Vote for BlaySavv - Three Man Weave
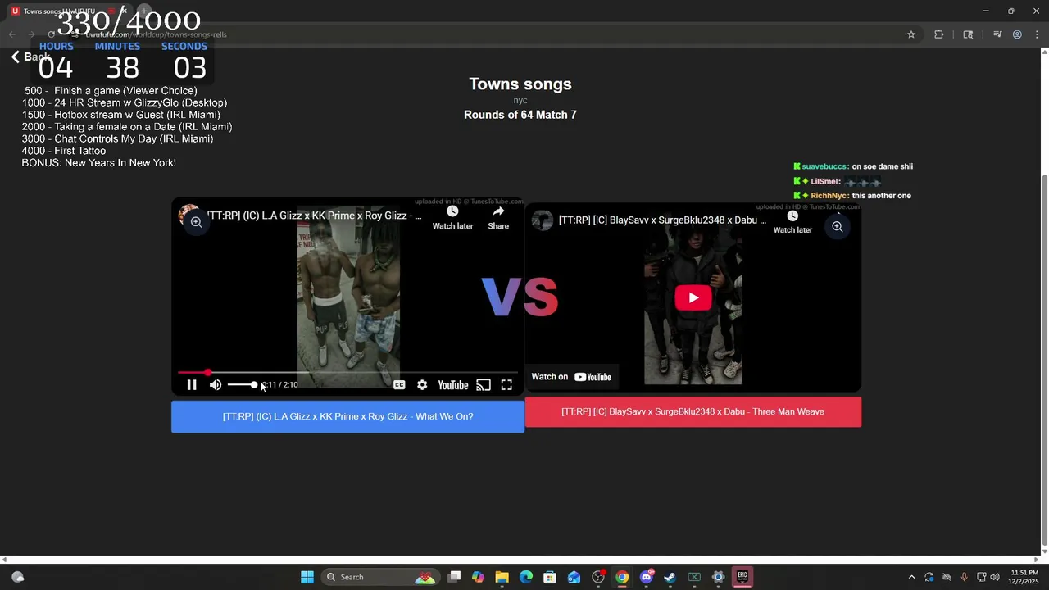The height and width of the screenshot is (590, 1049). pyautogui.click(x=693, y=412)
